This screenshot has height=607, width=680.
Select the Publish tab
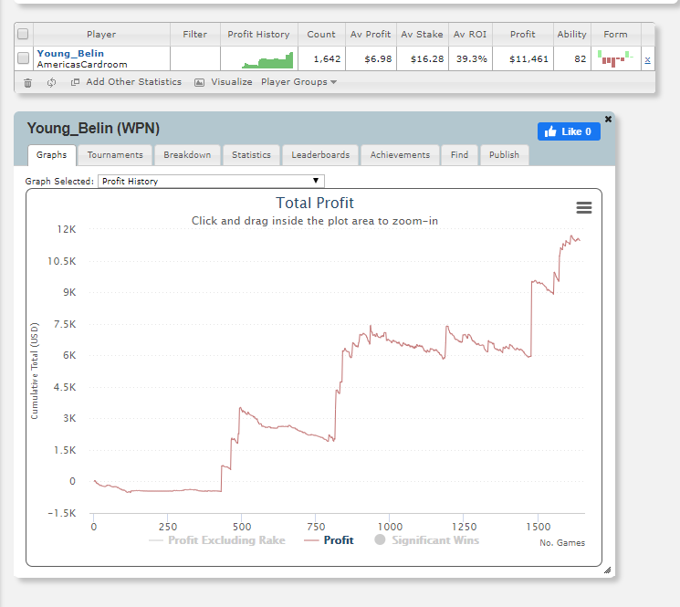(504, 155)
